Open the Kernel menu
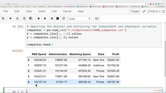The width and height of the screenshot is (166, 93). (x=67, y=11)
